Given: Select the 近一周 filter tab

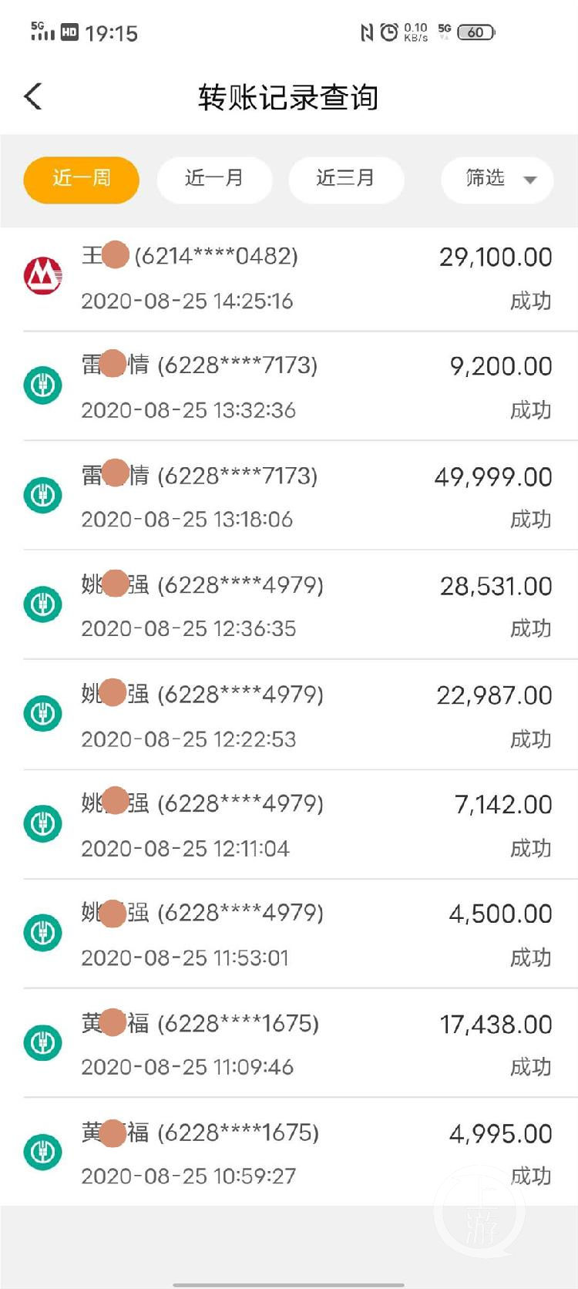Looking at the screenshot, I should (x=82, y=180).
